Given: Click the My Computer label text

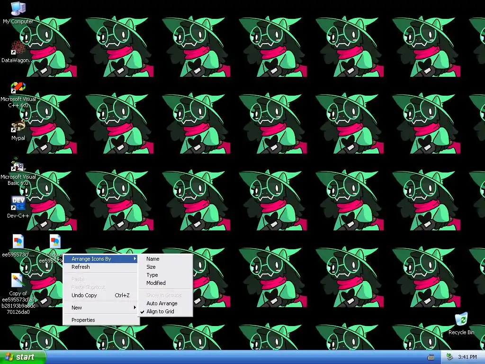Looking at the screenshot, I should pyautogui.click(x=18, y=21).
